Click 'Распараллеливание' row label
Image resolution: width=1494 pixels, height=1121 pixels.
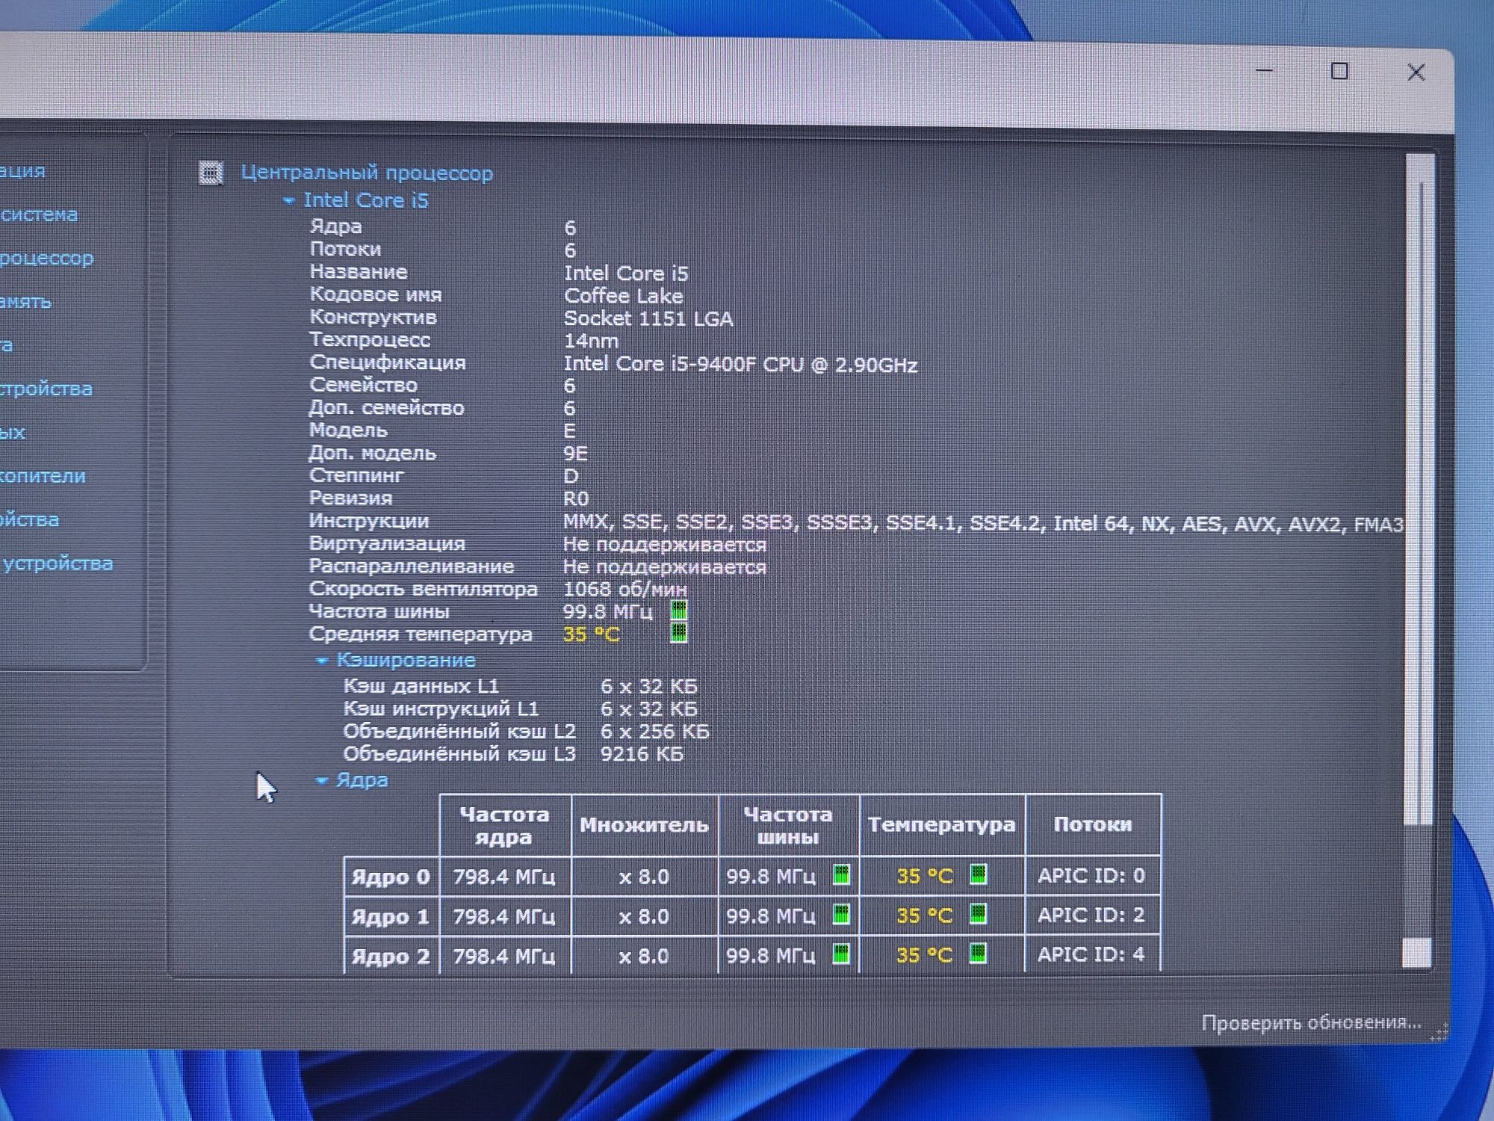[412, 566]
